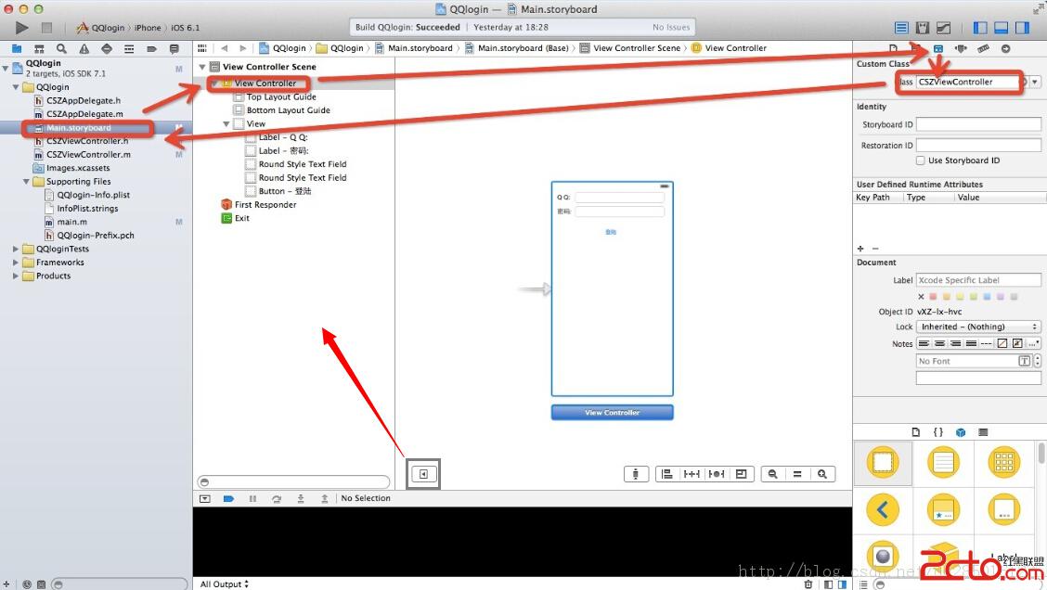1047x590 pixels.
Task: Run the project with the Play button
Action: pyautogui.click(x=22, y=27)
